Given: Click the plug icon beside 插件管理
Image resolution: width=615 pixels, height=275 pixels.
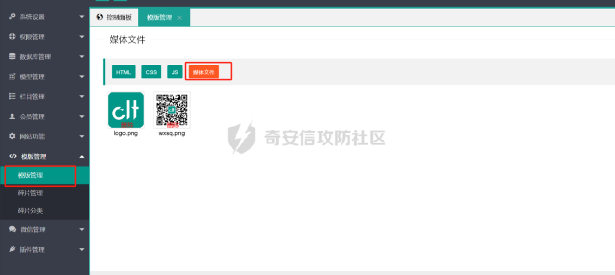Looking at the screenshot, I should pos(12,250).
